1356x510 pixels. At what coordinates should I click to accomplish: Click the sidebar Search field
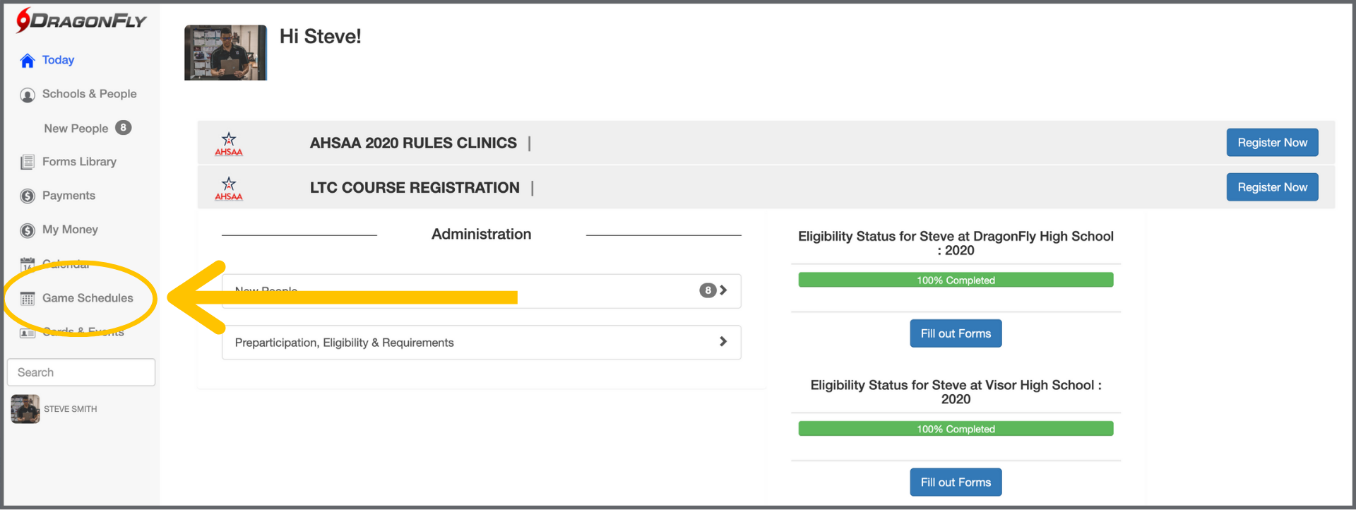point(81,372)
